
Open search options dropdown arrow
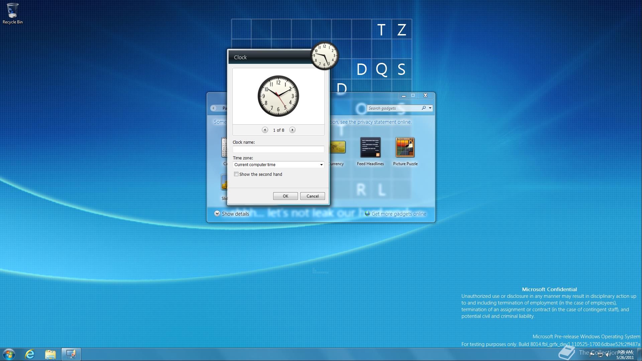pos(430,108)
